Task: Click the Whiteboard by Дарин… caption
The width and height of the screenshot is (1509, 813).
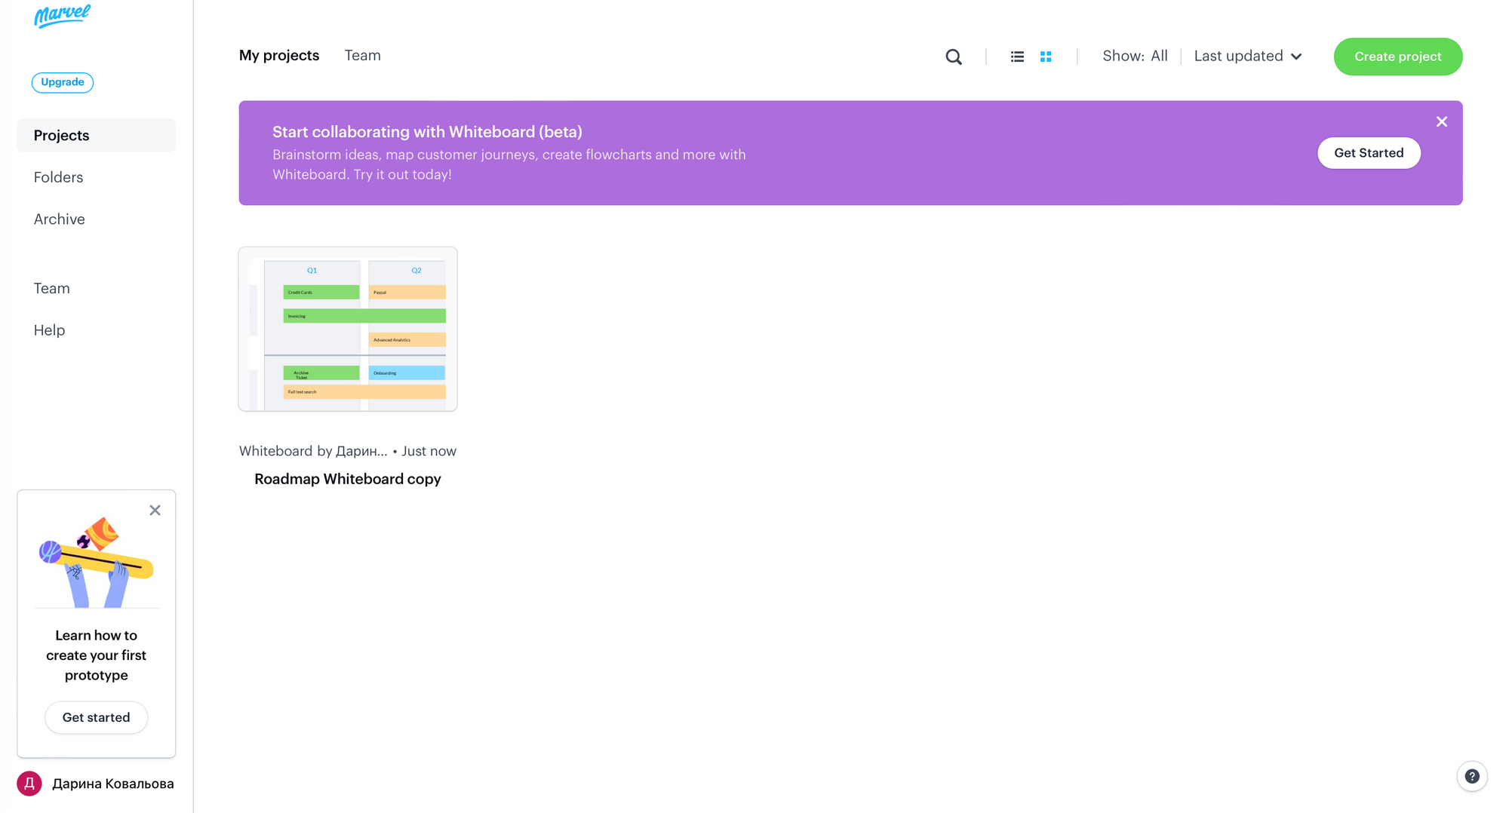Action: (x=313, y=451)
